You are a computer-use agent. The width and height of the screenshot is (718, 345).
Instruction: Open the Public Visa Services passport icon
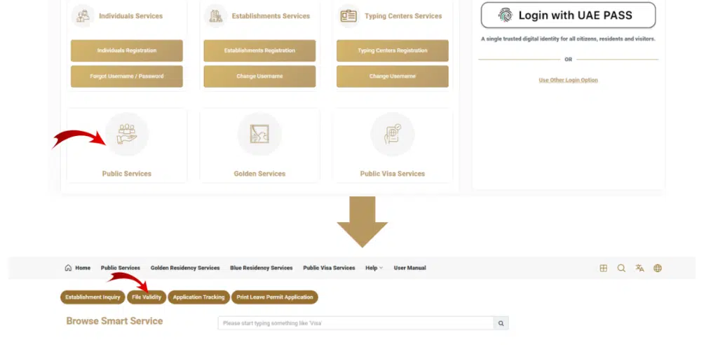pos(393,134)
